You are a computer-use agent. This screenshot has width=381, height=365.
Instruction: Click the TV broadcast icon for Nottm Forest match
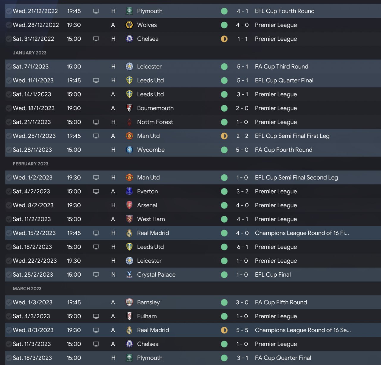(x=96, y=122)
